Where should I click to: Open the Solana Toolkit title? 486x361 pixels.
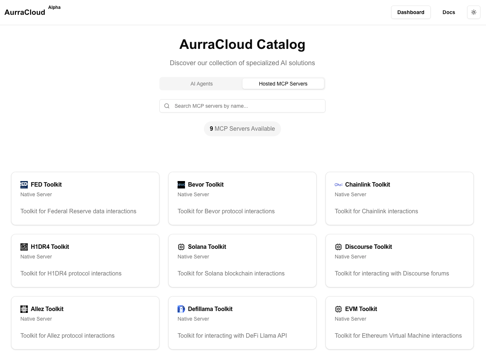(x=207, y=247)
